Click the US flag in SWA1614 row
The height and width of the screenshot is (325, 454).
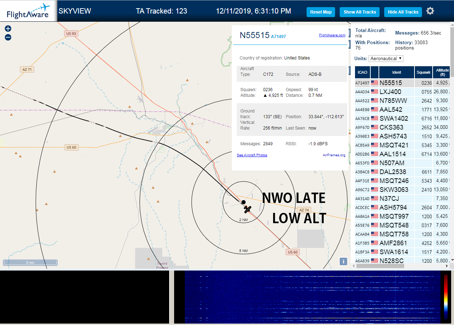tap(375, 252)
